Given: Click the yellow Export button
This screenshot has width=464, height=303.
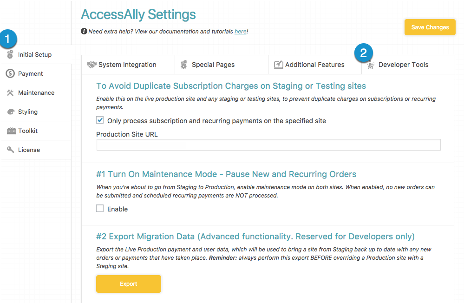Looking at the screenshot, I should pos(129,284).
